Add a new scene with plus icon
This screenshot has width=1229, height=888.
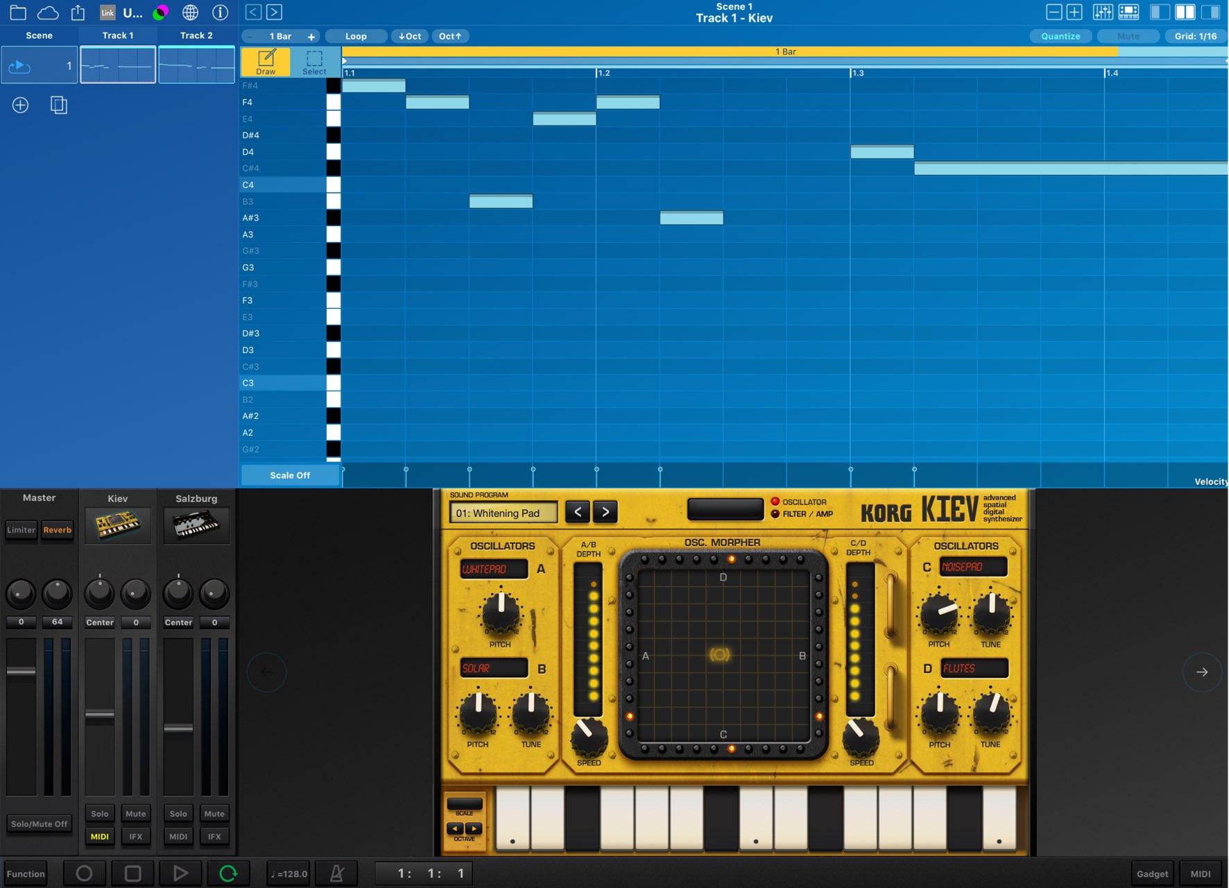pos(20,105)
